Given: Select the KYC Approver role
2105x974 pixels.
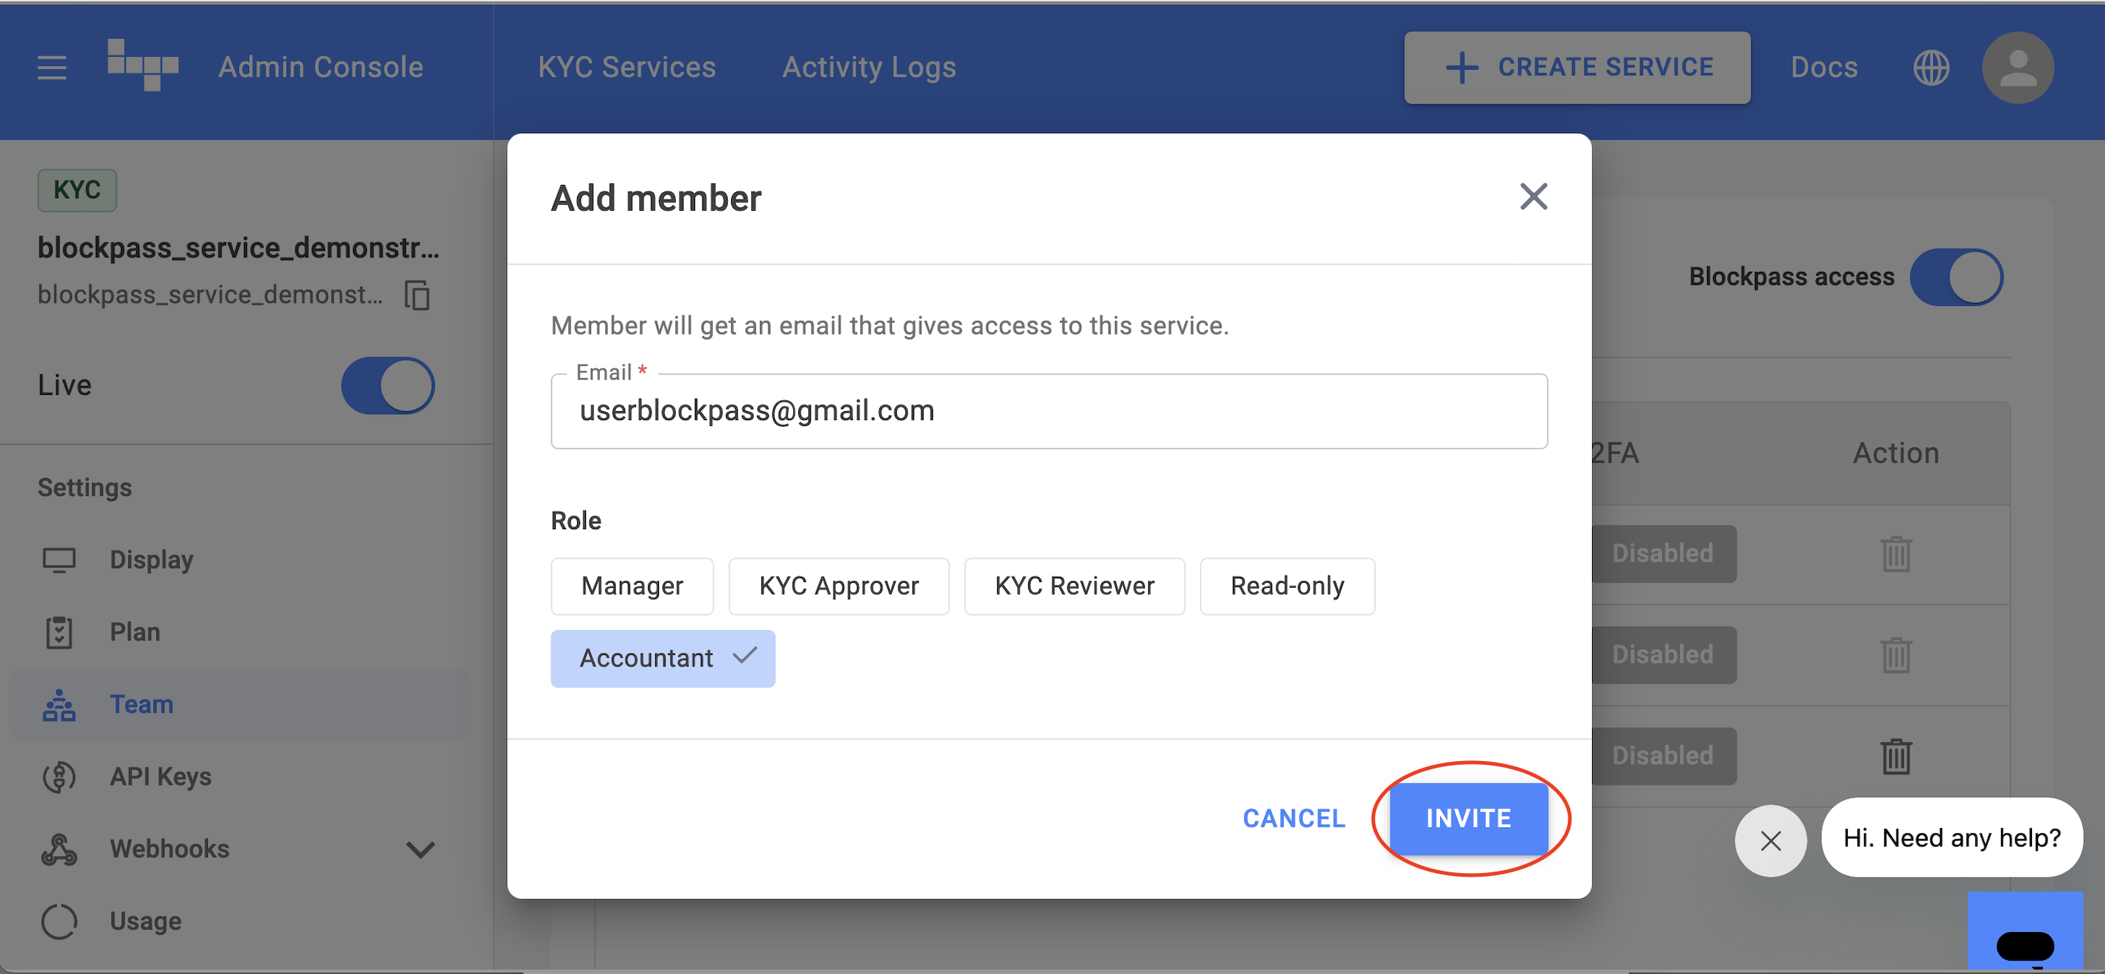Looking at the screenshot, I should [x=839, y=586].
